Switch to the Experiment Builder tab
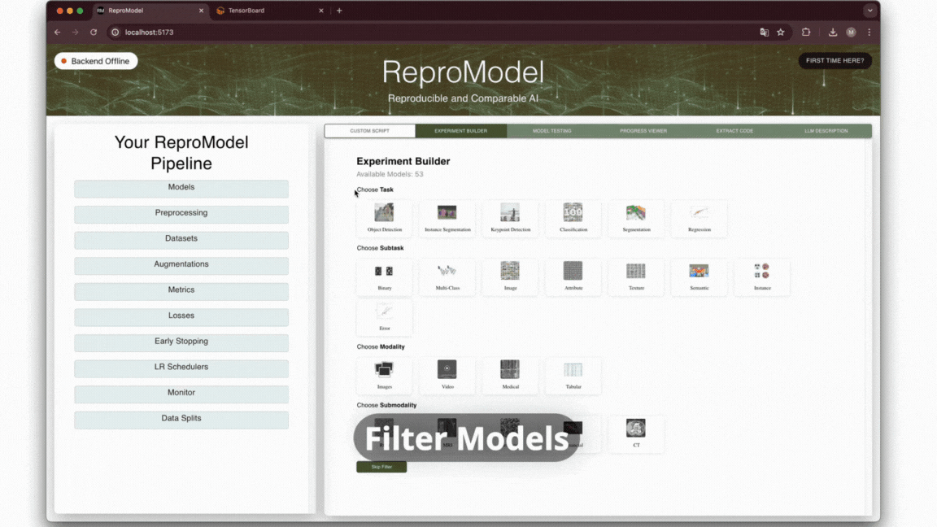This screenshot has width=937, height=527. click(460, 131)
